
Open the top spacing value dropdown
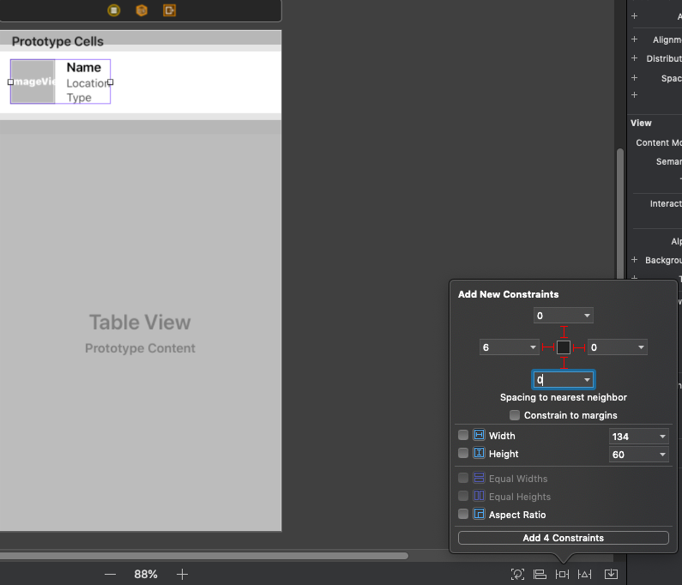pos(587,316)
